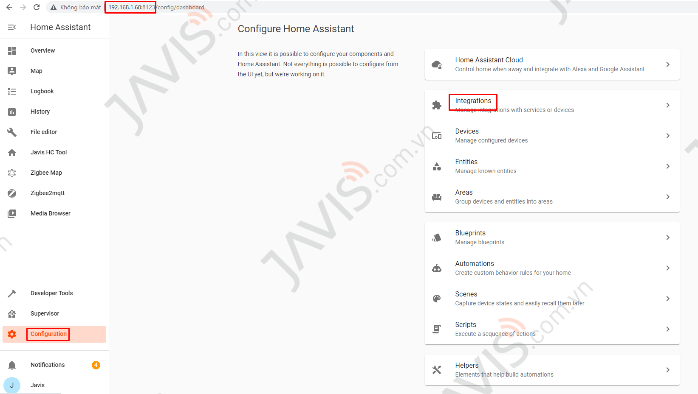Go to History in the sidebar

pyautogui.click(x=54, y=112)
